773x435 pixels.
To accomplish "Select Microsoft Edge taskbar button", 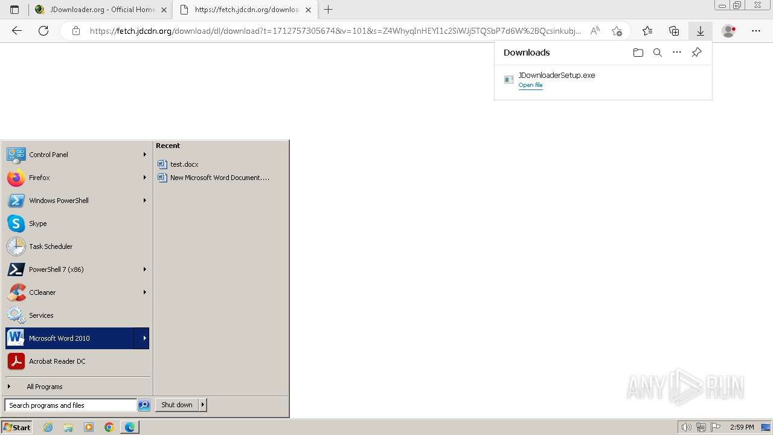I will [x=130, y=427].
